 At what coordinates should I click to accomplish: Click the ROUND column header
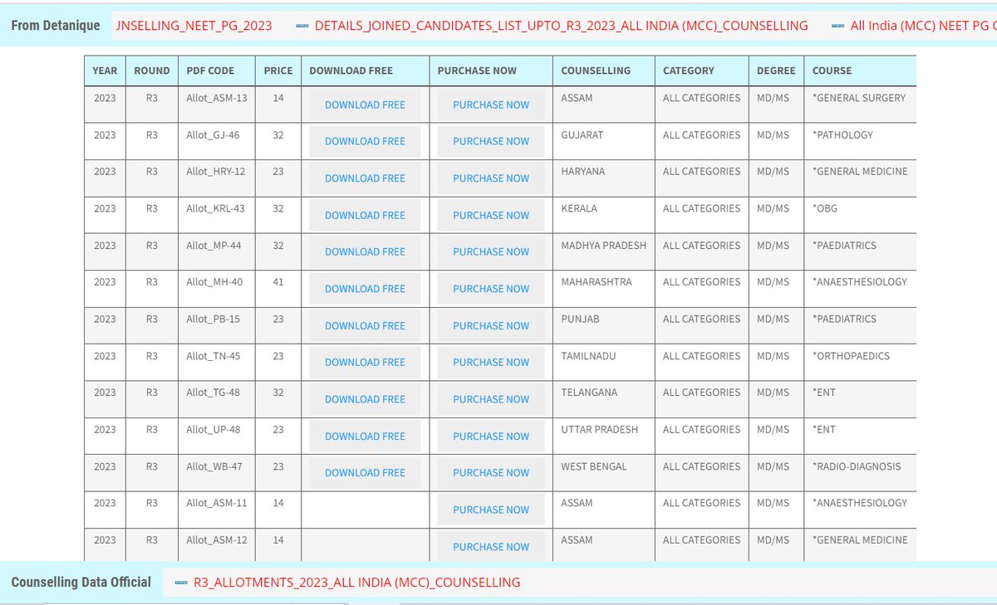pyautogui.click(x=151, y=71)
